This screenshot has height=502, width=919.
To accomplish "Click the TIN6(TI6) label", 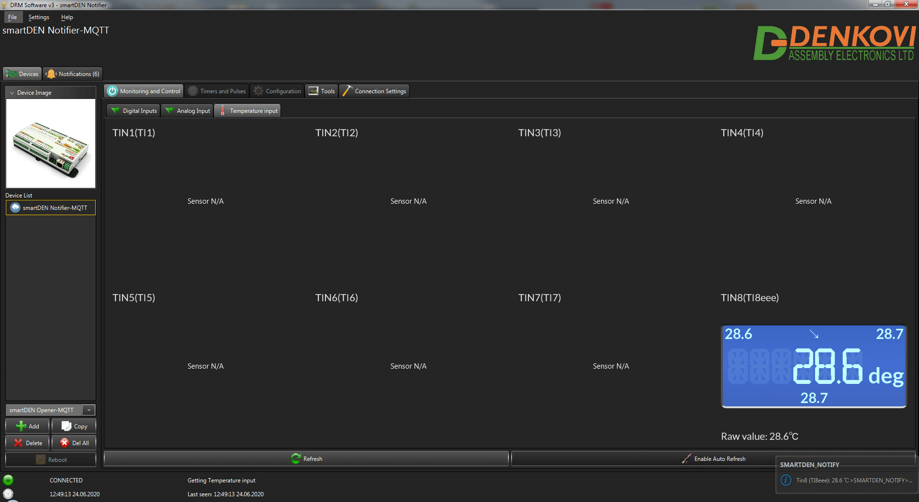I will (336, 298).
